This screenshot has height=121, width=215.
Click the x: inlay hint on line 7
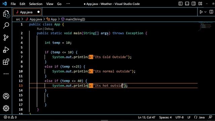coord(91,57)
